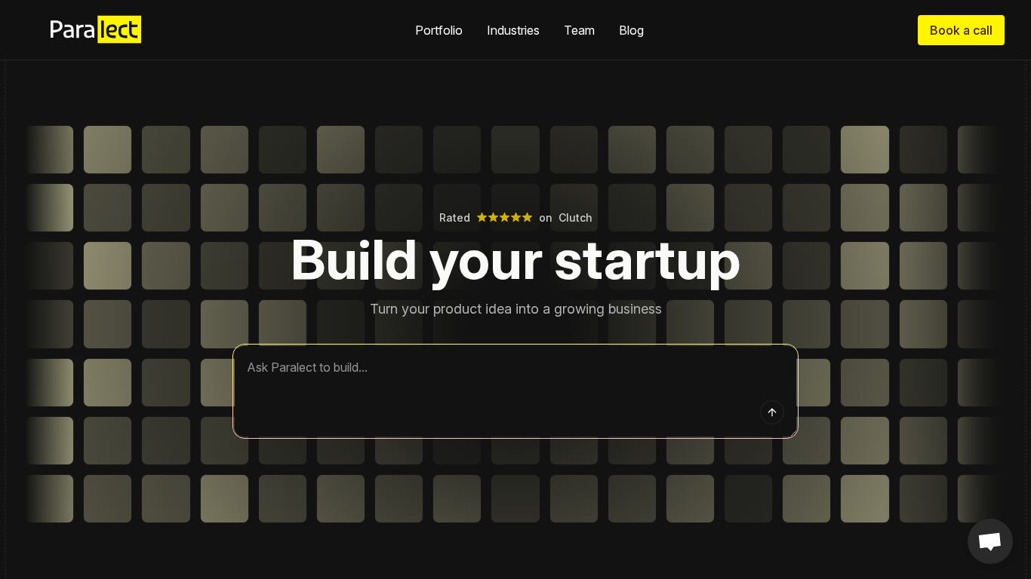Click the first star in Clutch rating
The width and height of the screenshot is (1031, 579).
point(482,217)
